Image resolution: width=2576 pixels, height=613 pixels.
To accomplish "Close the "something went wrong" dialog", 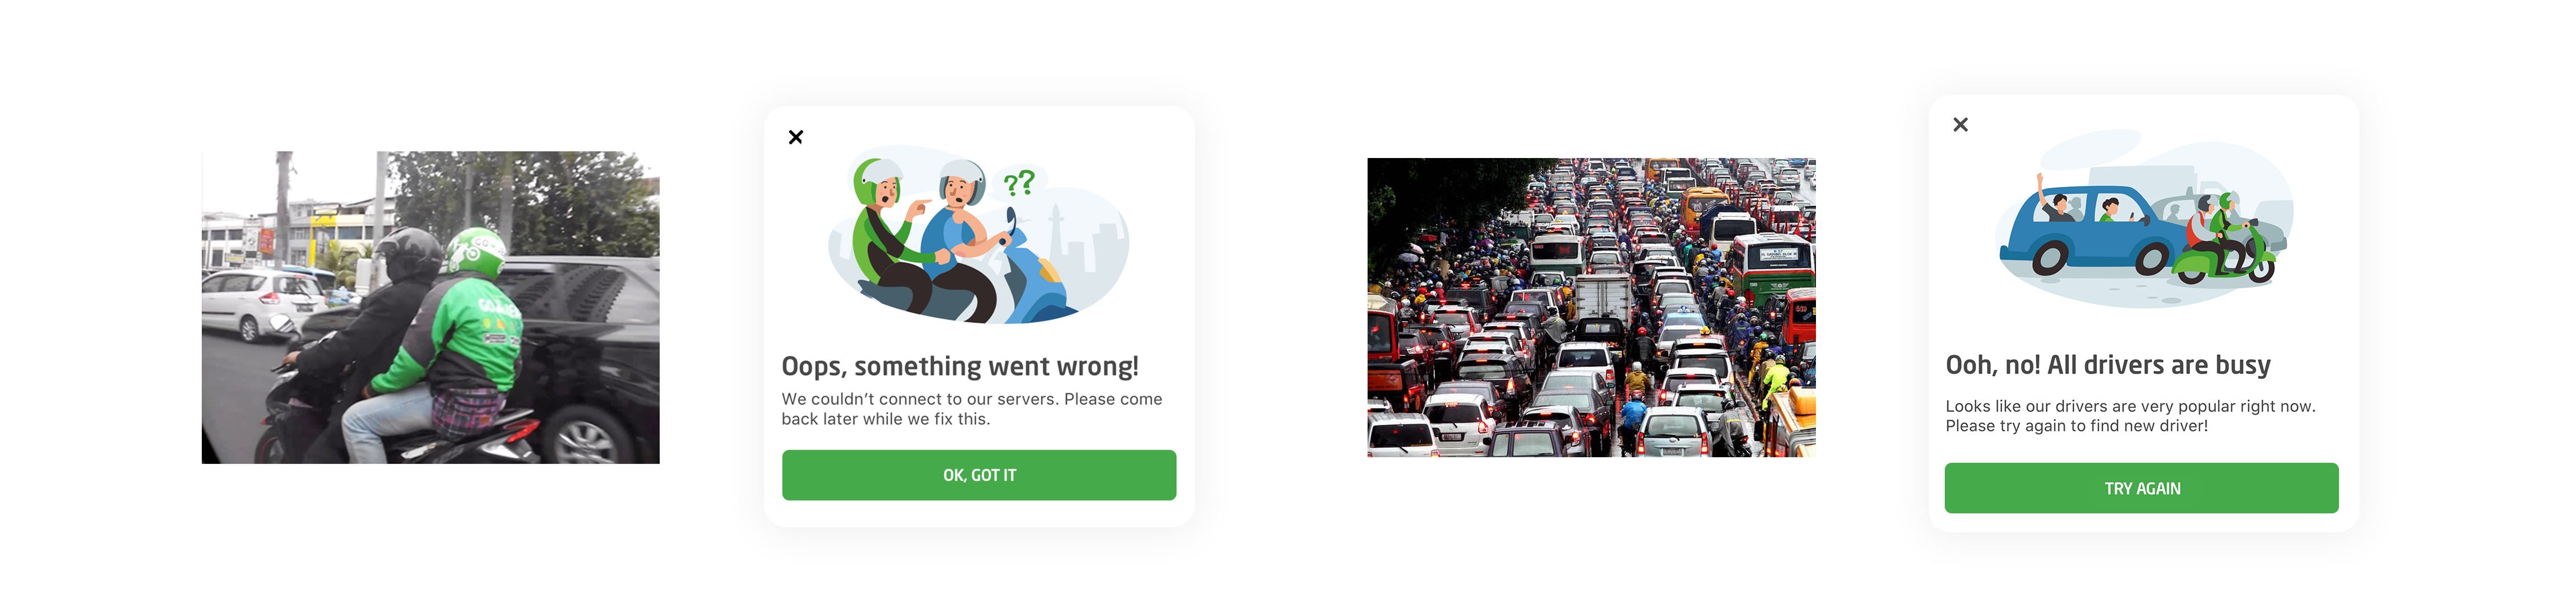I will click(x=795, y=137).
